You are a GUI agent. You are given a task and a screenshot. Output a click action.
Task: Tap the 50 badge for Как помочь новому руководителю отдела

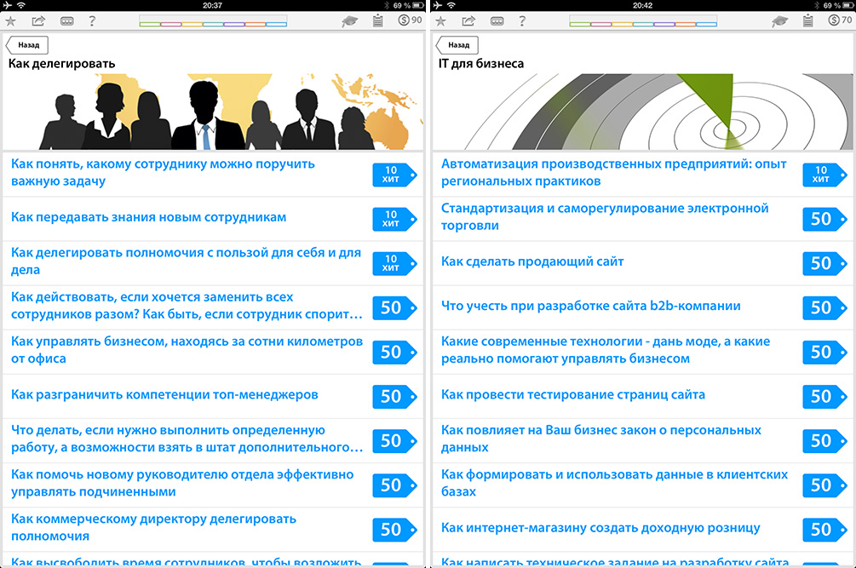(x=394, y=485)
